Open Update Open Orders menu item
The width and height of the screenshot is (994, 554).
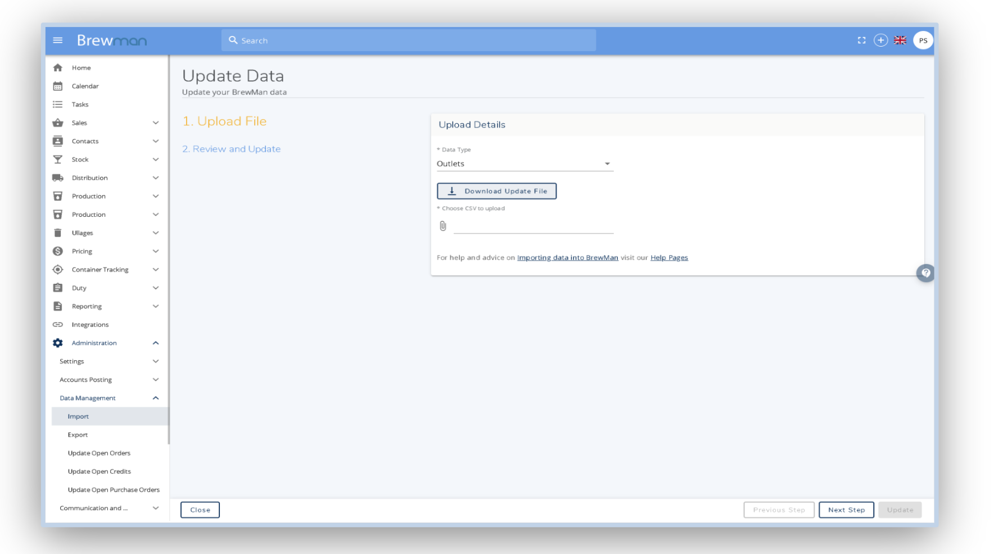99,453
